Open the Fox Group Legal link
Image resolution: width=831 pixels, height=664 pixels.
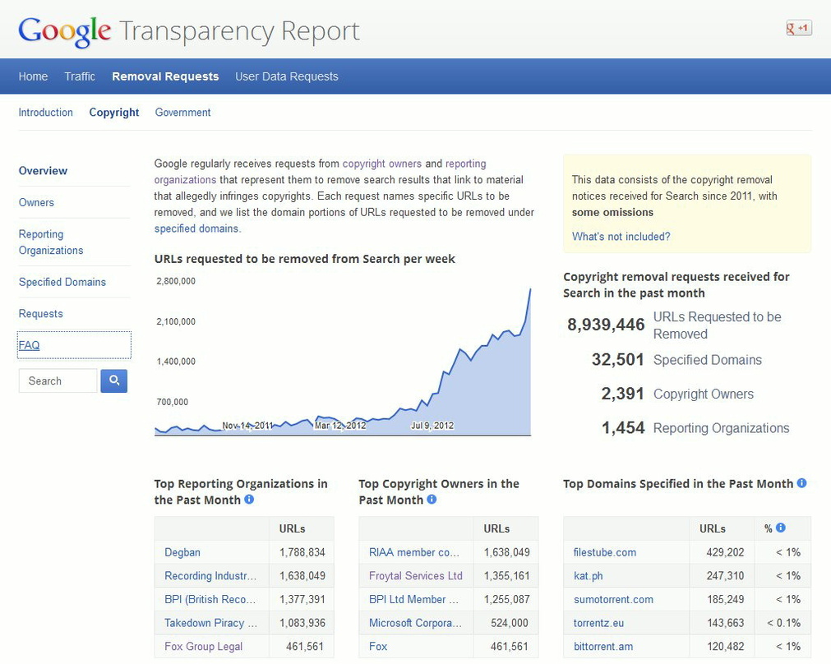[x=204, y=646]
